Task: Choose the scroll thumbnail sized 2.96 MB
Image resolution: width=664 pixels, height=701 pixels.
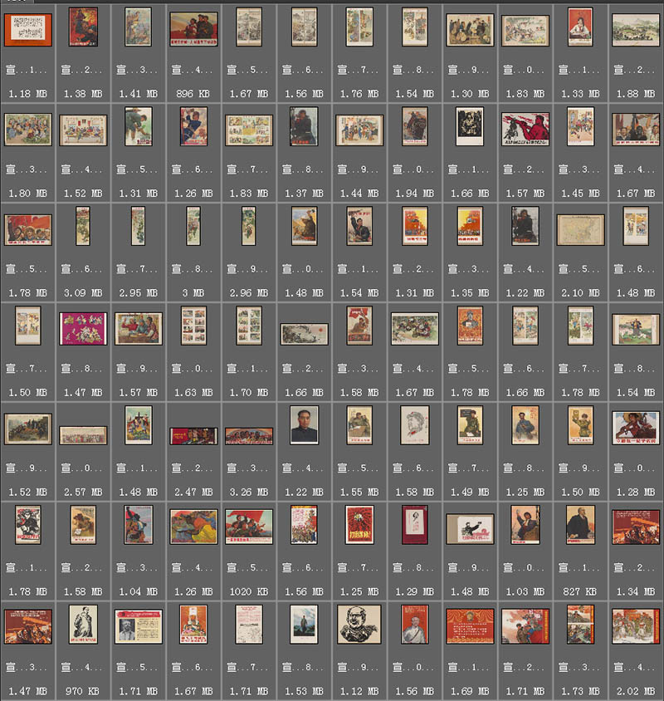Action: [x=248, y=226]
